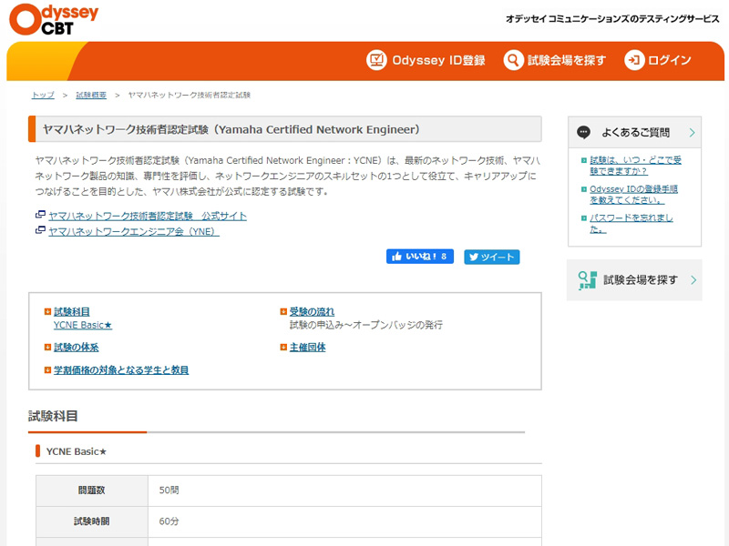The height and width of the screenshot is (546, 729).
Task: Open FAQ Odyssey IDの登録手順を教えてください
Action: (633, 195)
